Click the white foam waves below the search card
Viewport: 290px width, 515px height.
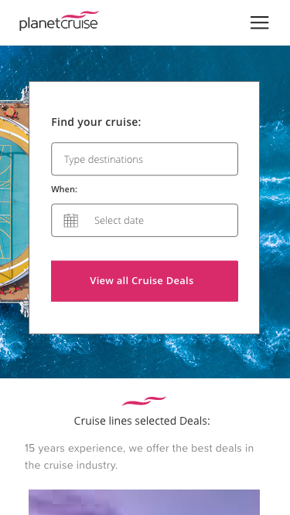point(145,354)
